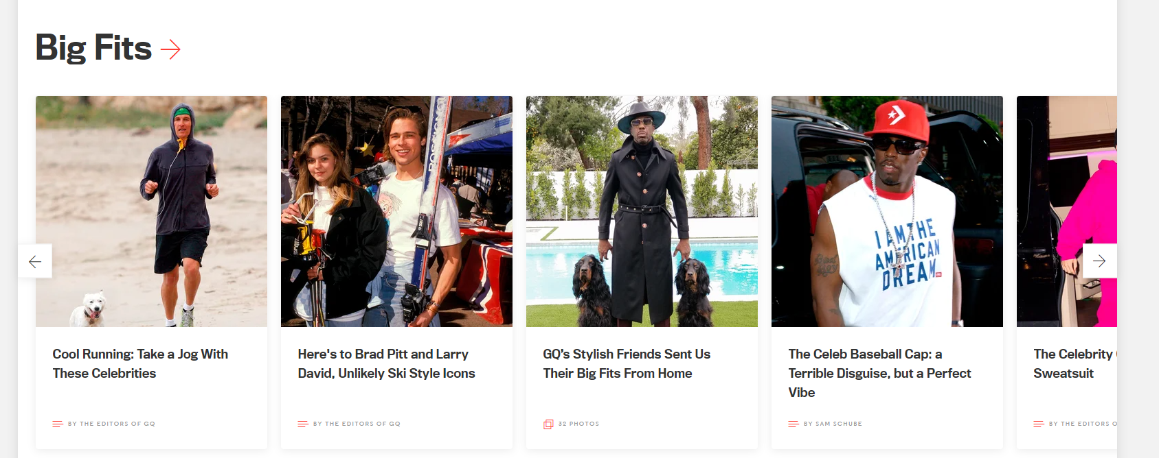The image size is (1159, 458).
Task: Click article icon under Cool Running card
Action: pos(58,424)
